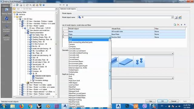Collapse the User folder node
Image resolution: width=194 pixels, height=109 pixels.
click(15, 17)
